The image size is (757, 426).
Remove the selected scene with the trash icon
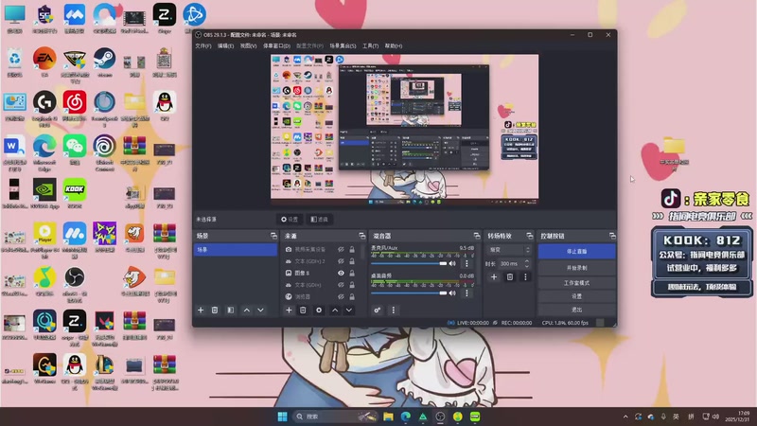click(215, 311)
